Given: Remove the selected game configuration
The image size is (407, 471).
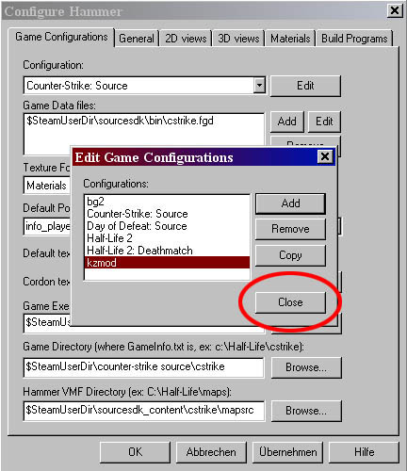Looking at the screenshot, I should [x=290, y=229].
